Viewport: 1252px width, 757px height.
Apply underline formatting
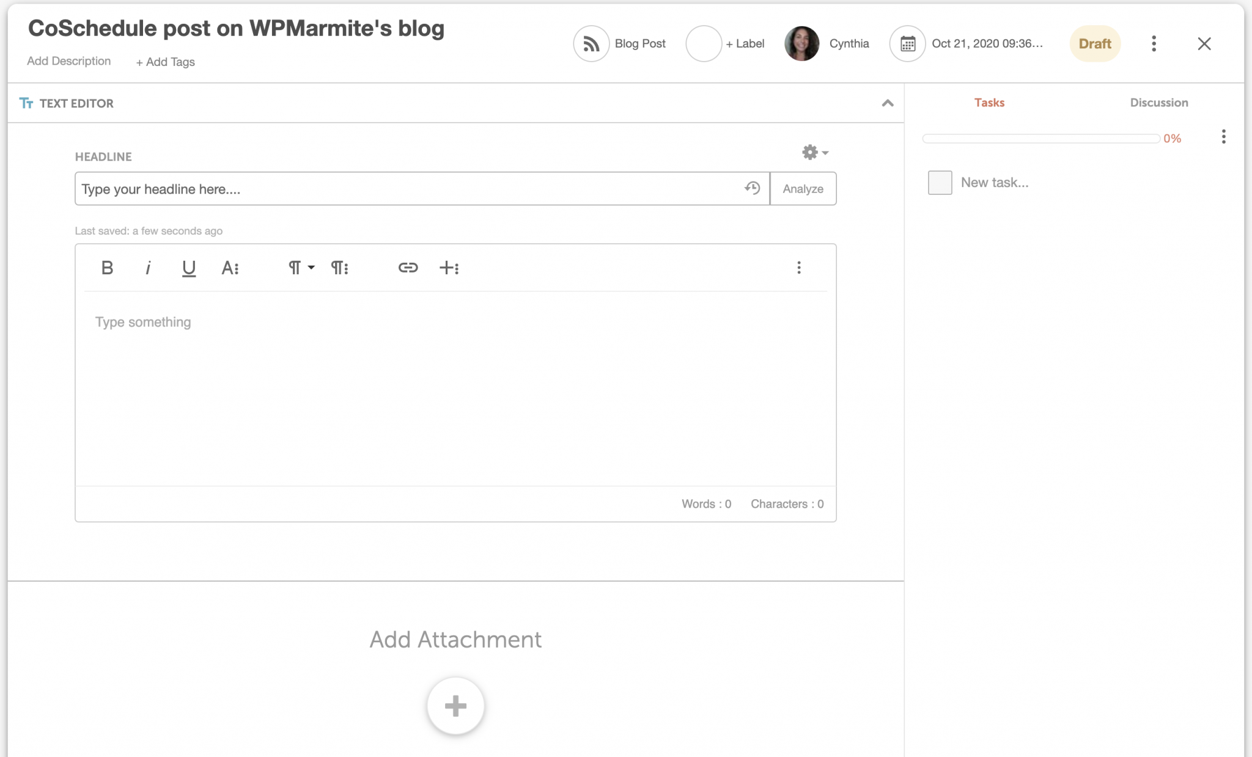click(x=189, y=268)
